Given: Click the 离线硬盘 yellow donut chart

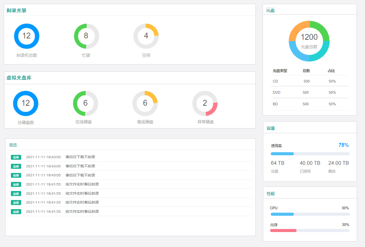Looking at the screenshot, I should pos(145,103).
